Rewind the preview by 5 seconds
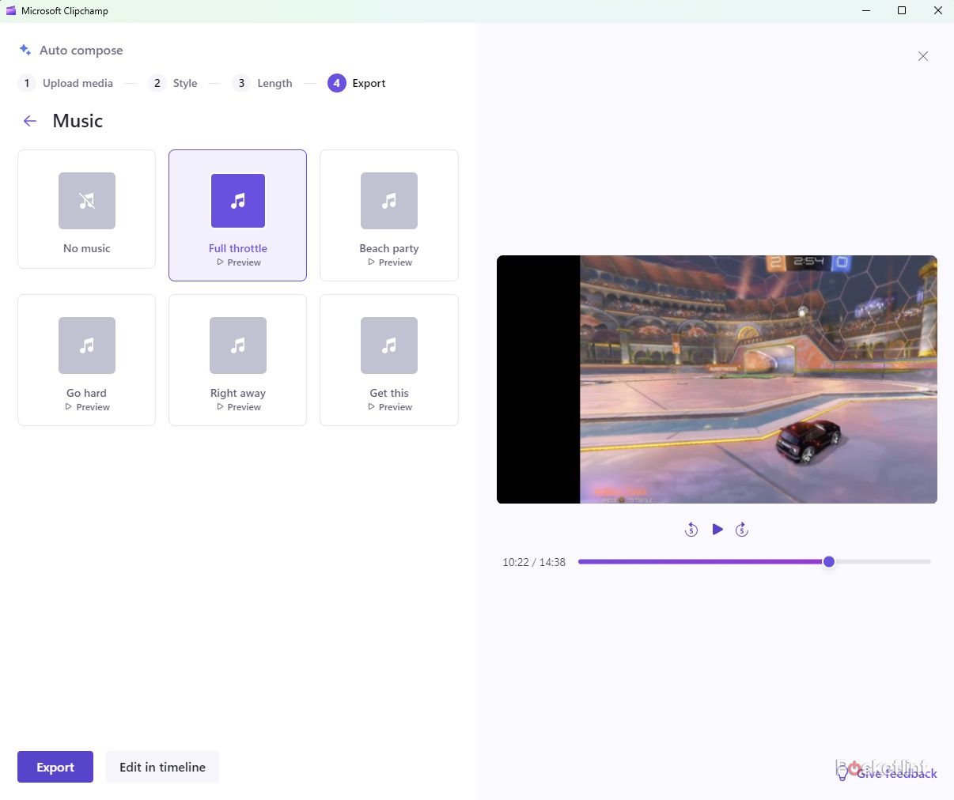 (x=691, y=530)
